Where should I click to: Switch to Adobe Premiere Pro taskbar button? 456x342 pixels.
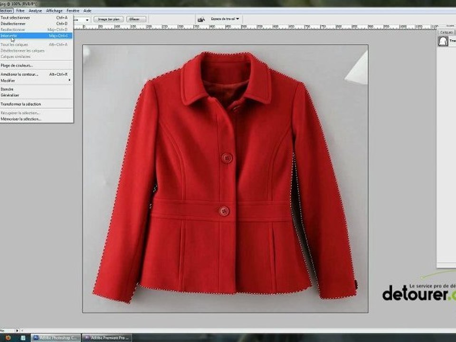107,338
